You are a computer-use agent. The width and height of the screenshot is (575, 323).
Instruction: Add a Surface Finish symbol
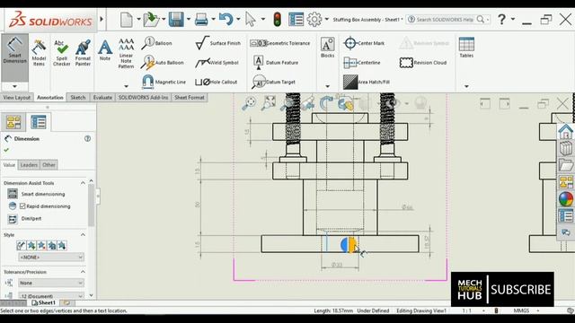pyautogui.click(x=217, y=43)
